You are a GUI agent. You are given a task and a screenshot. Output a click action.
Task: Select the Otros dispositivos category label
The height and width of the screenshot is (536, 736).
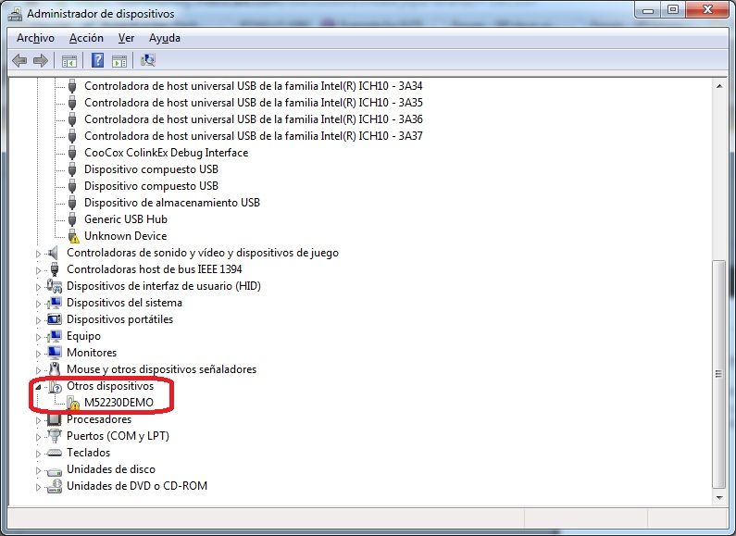point(110,386)
